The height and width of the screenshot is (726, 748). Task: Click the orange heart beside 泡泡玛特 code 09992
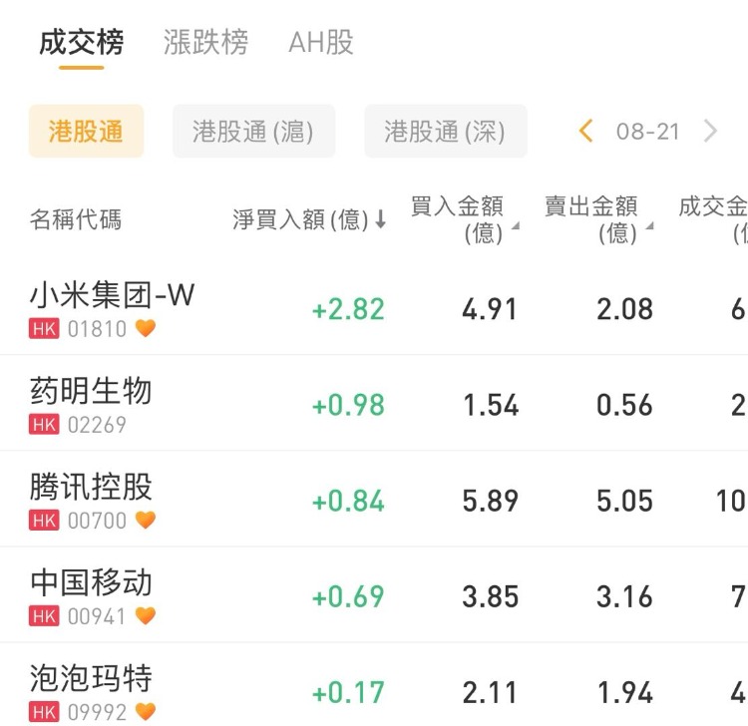click(146, 712)
